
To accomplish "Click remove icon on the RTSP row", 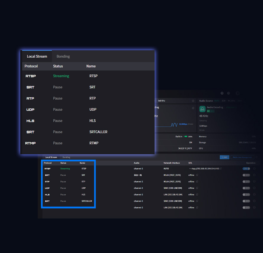I will 254,169.
